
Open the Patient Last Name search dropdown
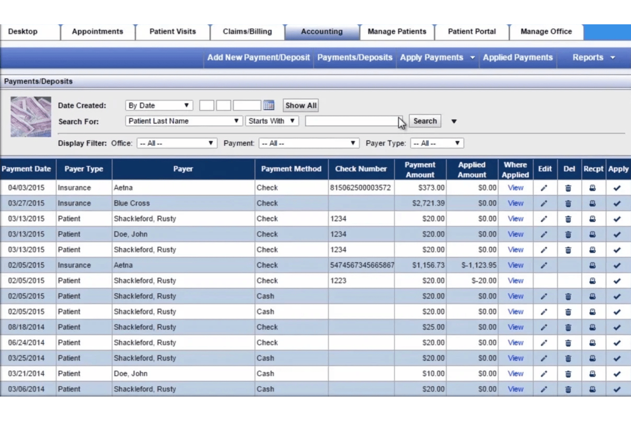184,121
